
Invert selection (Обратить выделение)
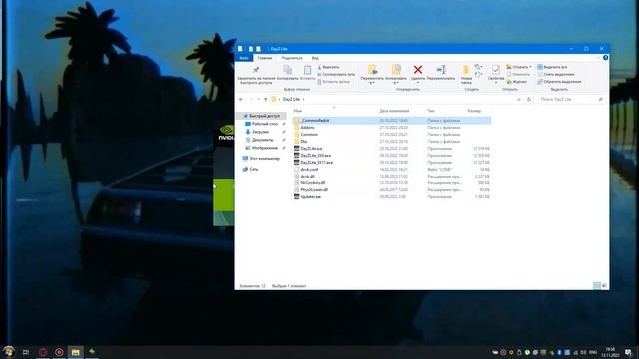point(559,82)
